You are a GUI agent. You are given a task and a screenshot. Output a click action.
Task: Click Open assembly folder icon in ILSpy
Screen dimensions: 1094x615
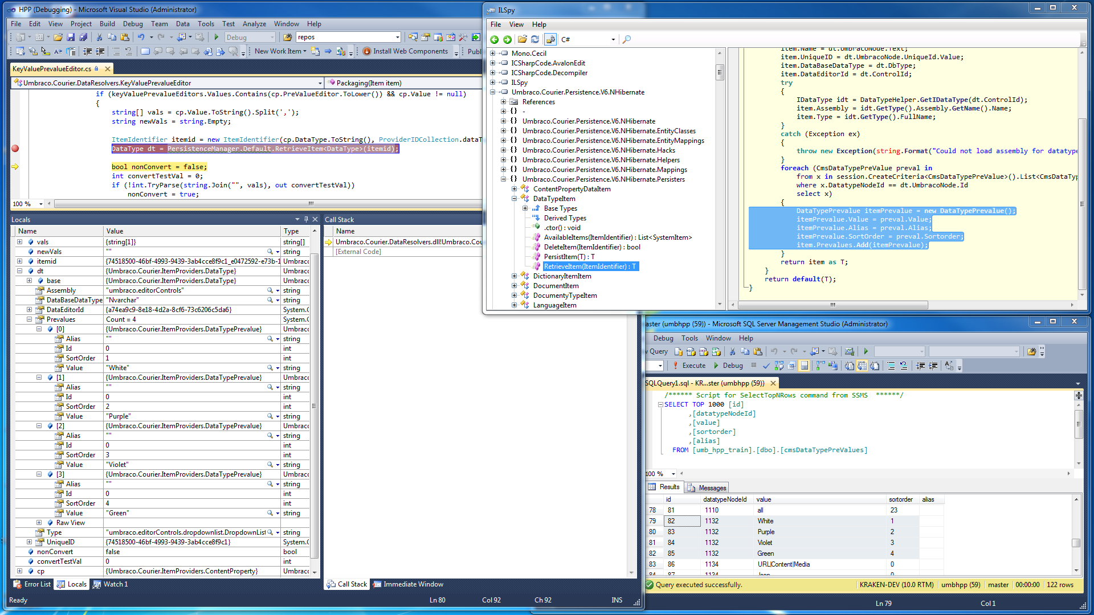click(x=522, y=40)
